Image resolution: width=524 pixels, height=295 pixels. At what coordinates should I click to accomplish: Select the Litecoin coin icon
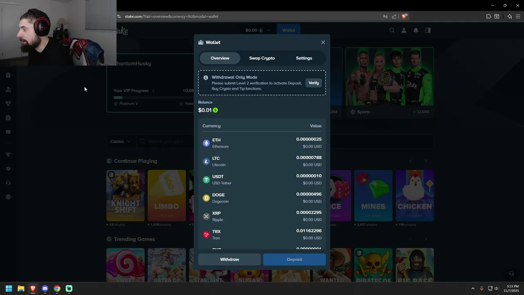[x=206, y=161]
